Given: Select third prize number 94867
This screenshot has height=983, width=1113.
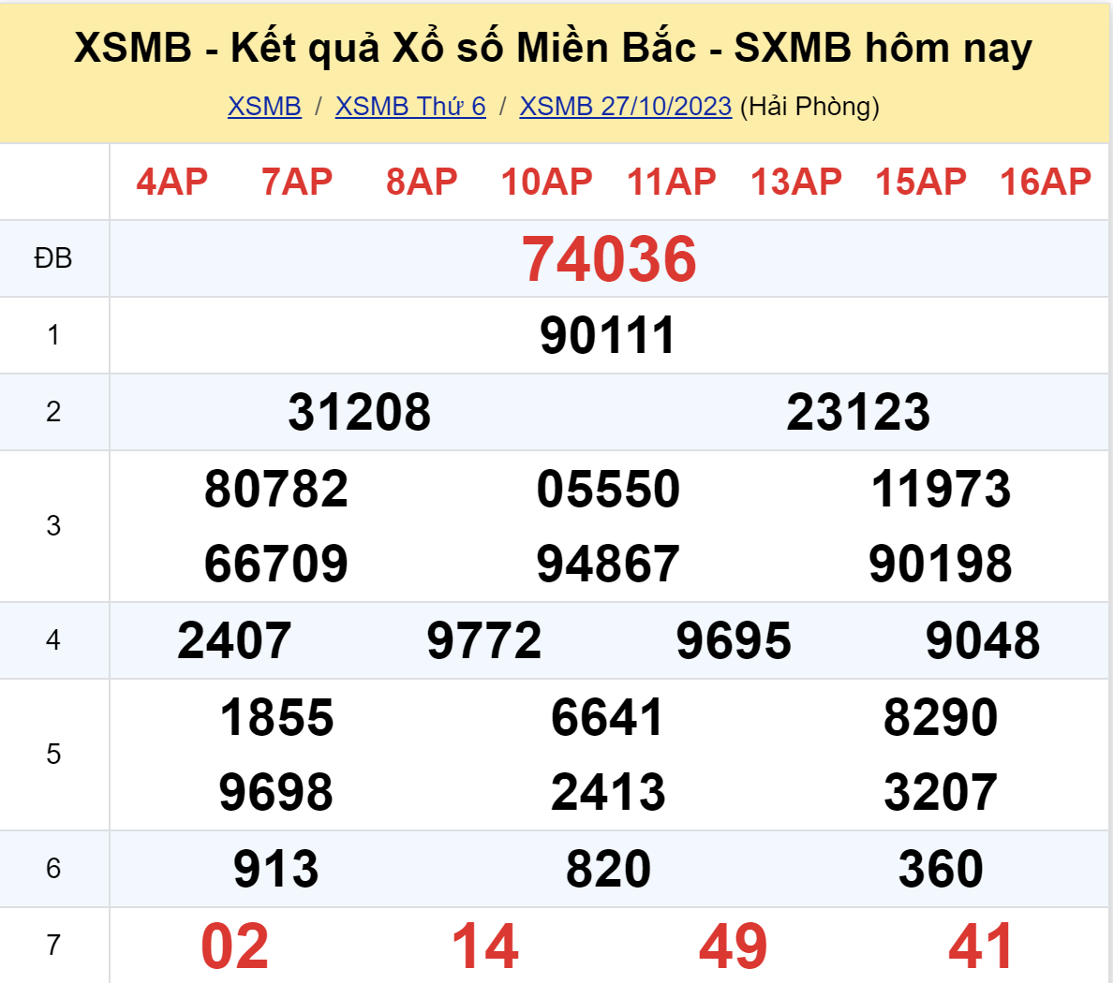Looking at the screenshot, I should 608,564.
